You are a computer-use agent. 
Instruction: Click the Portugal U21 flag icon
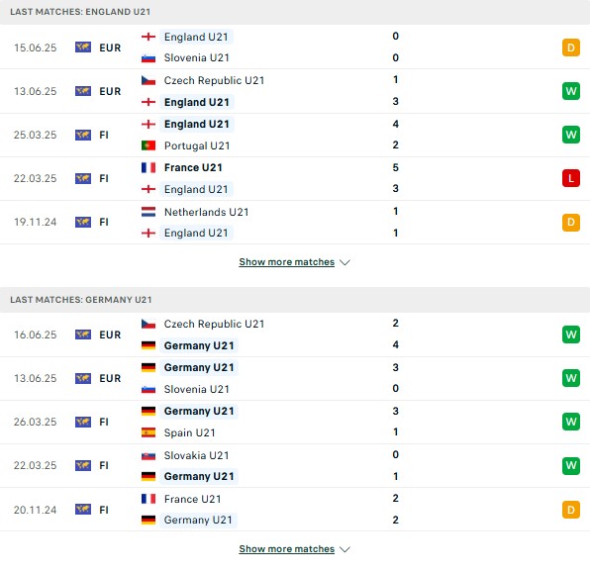[148, 145]
